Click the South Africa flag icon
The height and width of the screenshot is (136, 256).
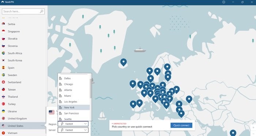point(3,53)
